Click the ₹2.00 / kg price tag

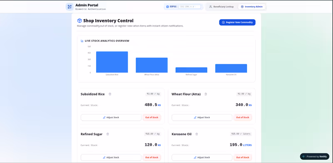pyautogui.click(x=244, y=94)
